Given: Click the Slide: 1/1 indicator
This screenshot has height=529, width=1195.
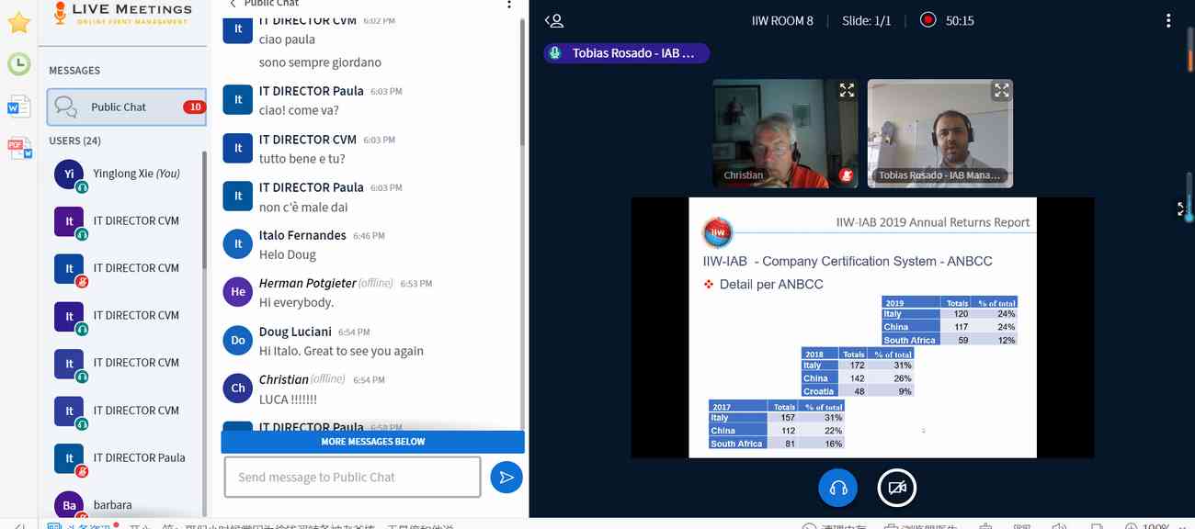Looking at the screenshot, I should click(866, 20).
